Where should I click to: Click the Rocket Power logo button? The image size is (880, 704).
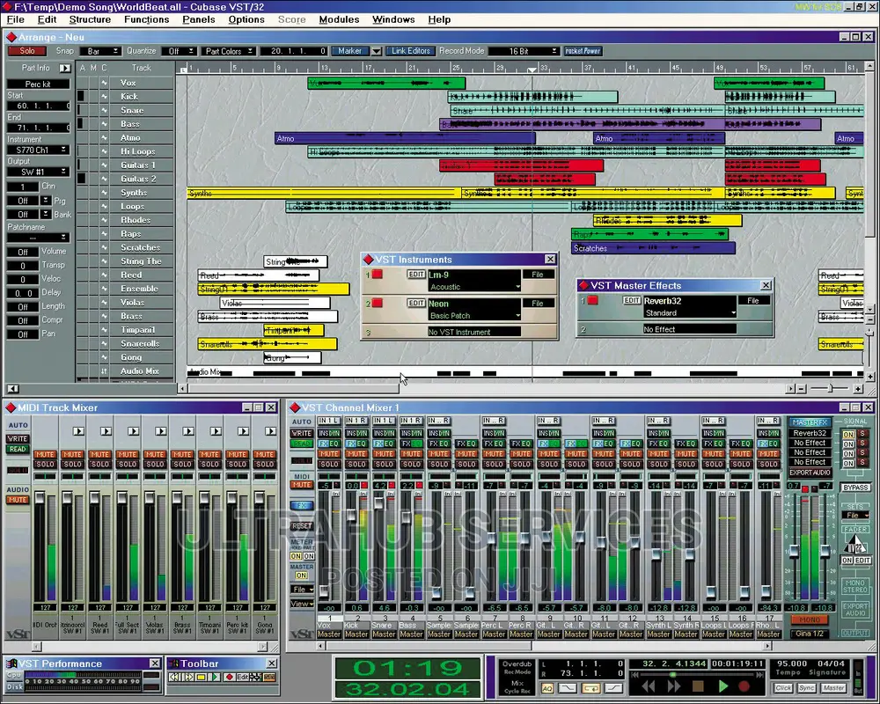(x=583, y=51)
